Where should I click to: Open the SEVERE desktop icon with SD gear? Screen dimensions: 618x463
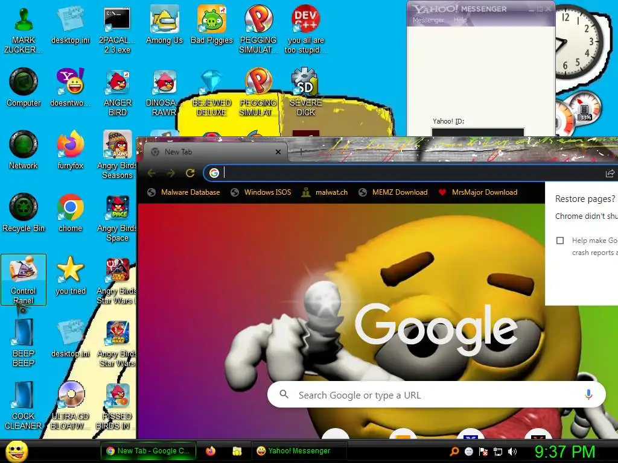[x=305, y=93]
